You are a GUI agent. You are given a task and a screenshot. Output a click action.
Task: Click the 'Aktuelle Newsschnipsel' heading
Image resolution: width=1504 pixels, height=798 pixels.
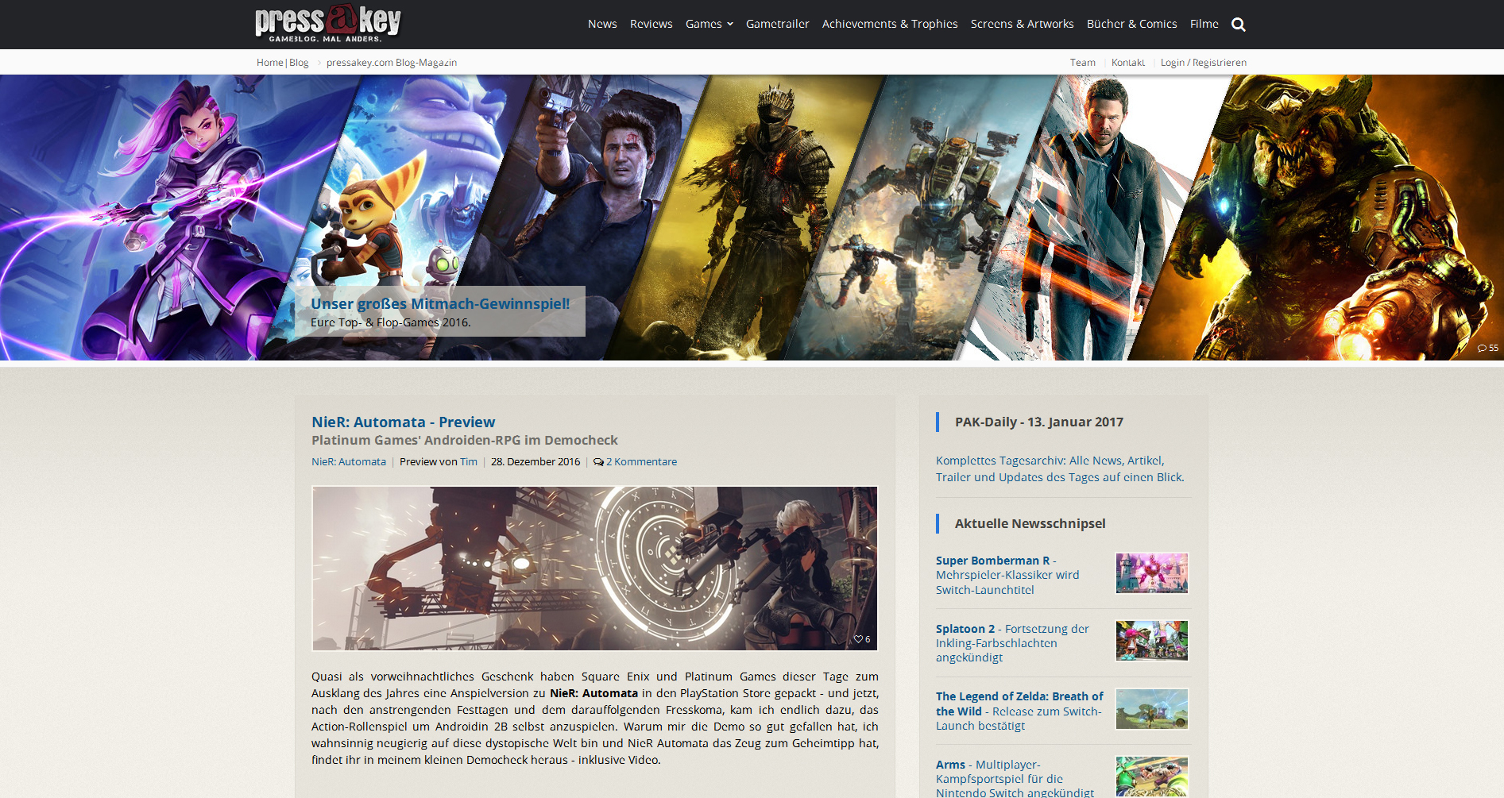(1030, 524)
